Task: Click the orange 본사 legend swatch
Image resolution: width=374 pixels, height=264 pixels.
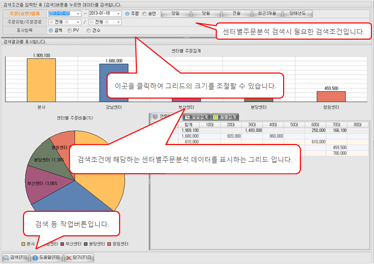Action: pyautogui.click(x=23, y=244)
